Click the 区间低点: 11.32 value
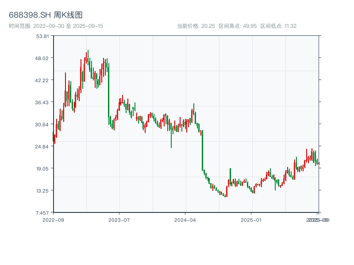Viewport: 354px width, 265px height. pyautogui.click(x=278, y=26)
